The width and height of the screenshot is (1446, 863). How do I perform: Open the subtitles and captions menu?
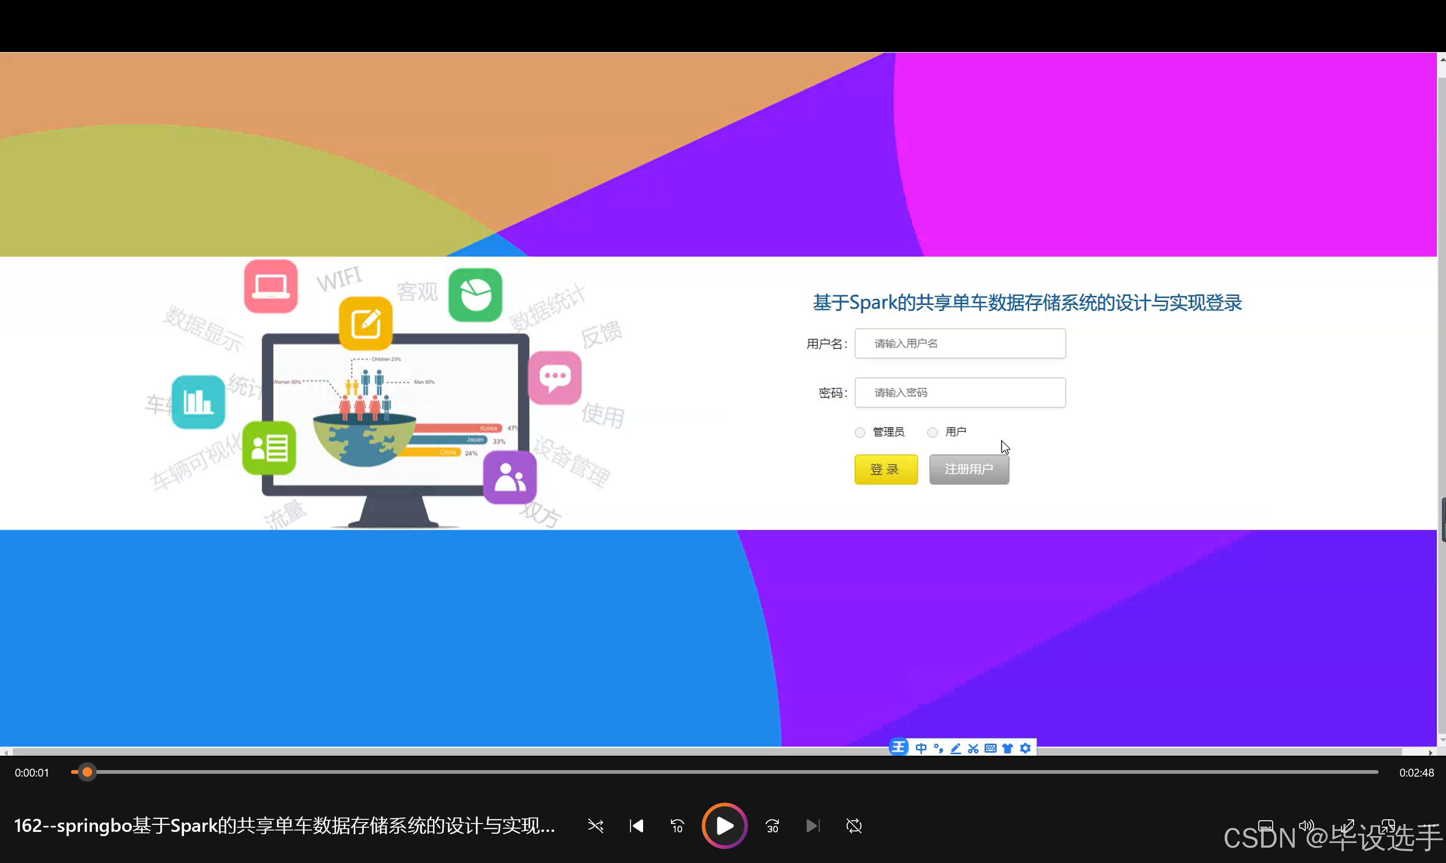[1266, 826]
